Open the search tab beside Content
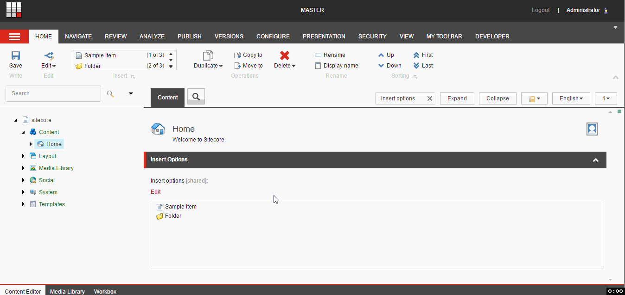 click(195, 97)
